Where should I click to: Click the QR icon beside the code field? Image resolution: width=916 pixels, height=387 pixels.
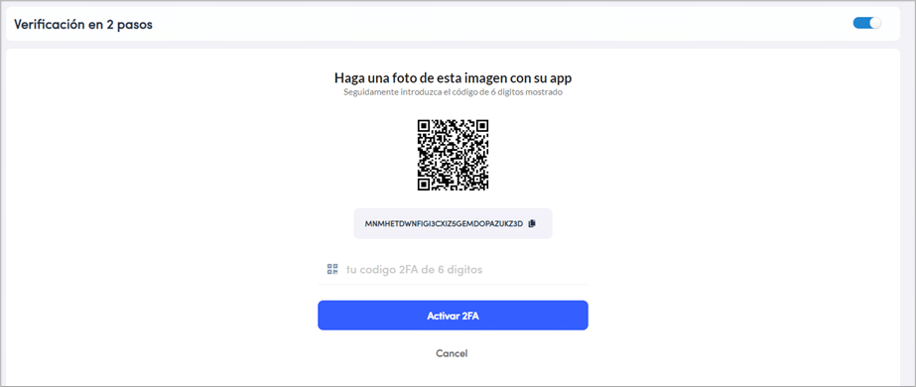pos(332,269)
